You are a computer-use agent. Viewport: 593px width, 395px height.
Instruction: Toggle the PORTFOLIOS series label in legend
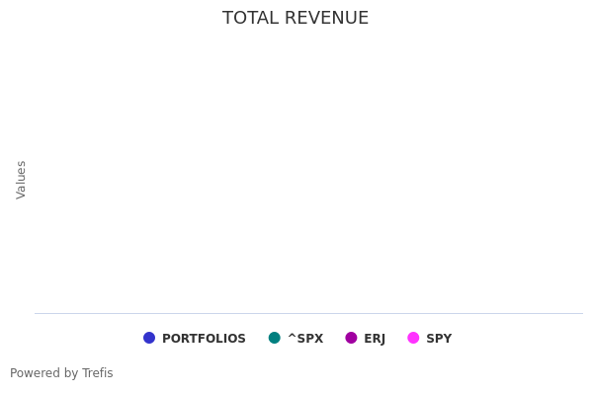pos(204,339)
